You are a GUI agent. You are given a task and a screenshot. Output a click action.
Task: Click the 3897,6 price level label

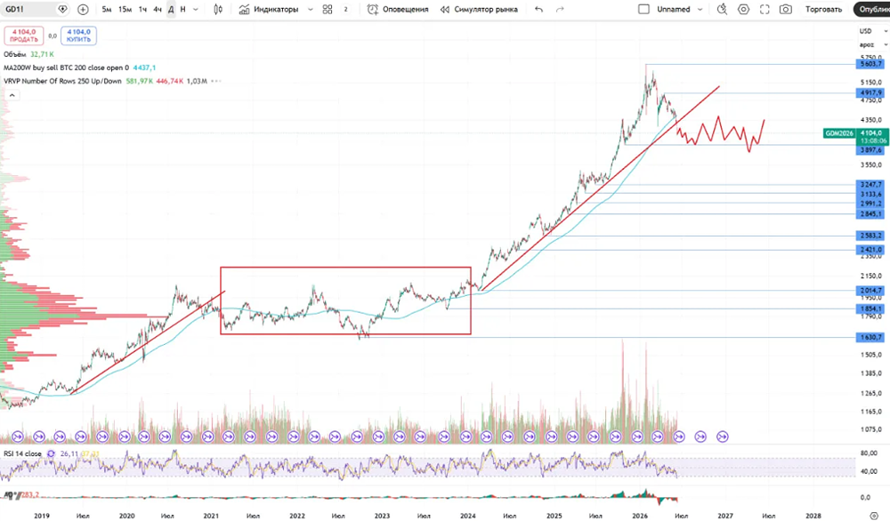click(x=871, y=150)
